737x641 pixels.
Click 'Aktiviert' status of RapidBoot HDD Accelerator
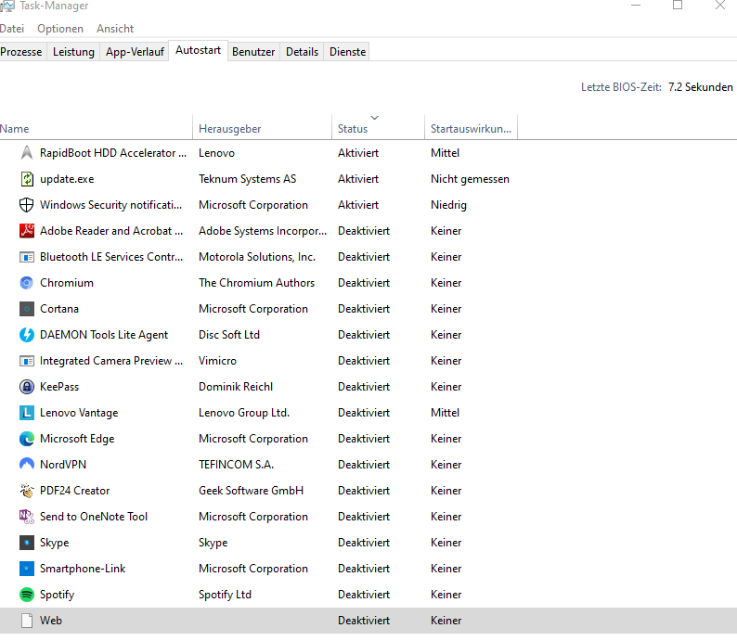pos(358,153)
